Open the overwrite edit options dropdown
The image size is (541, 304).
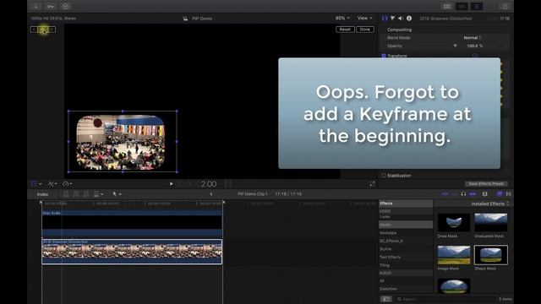pos(98,194)
